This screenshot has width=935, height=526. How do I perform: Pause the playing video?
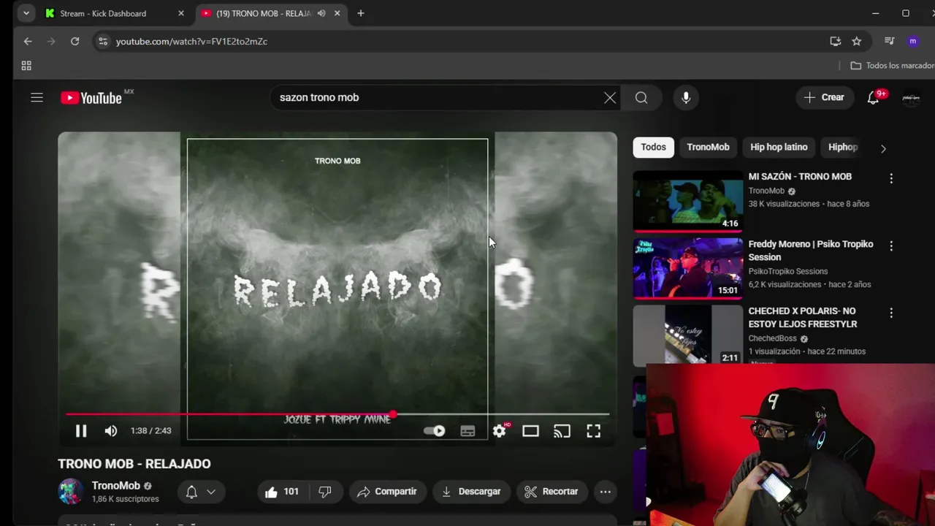pos(81,431)
